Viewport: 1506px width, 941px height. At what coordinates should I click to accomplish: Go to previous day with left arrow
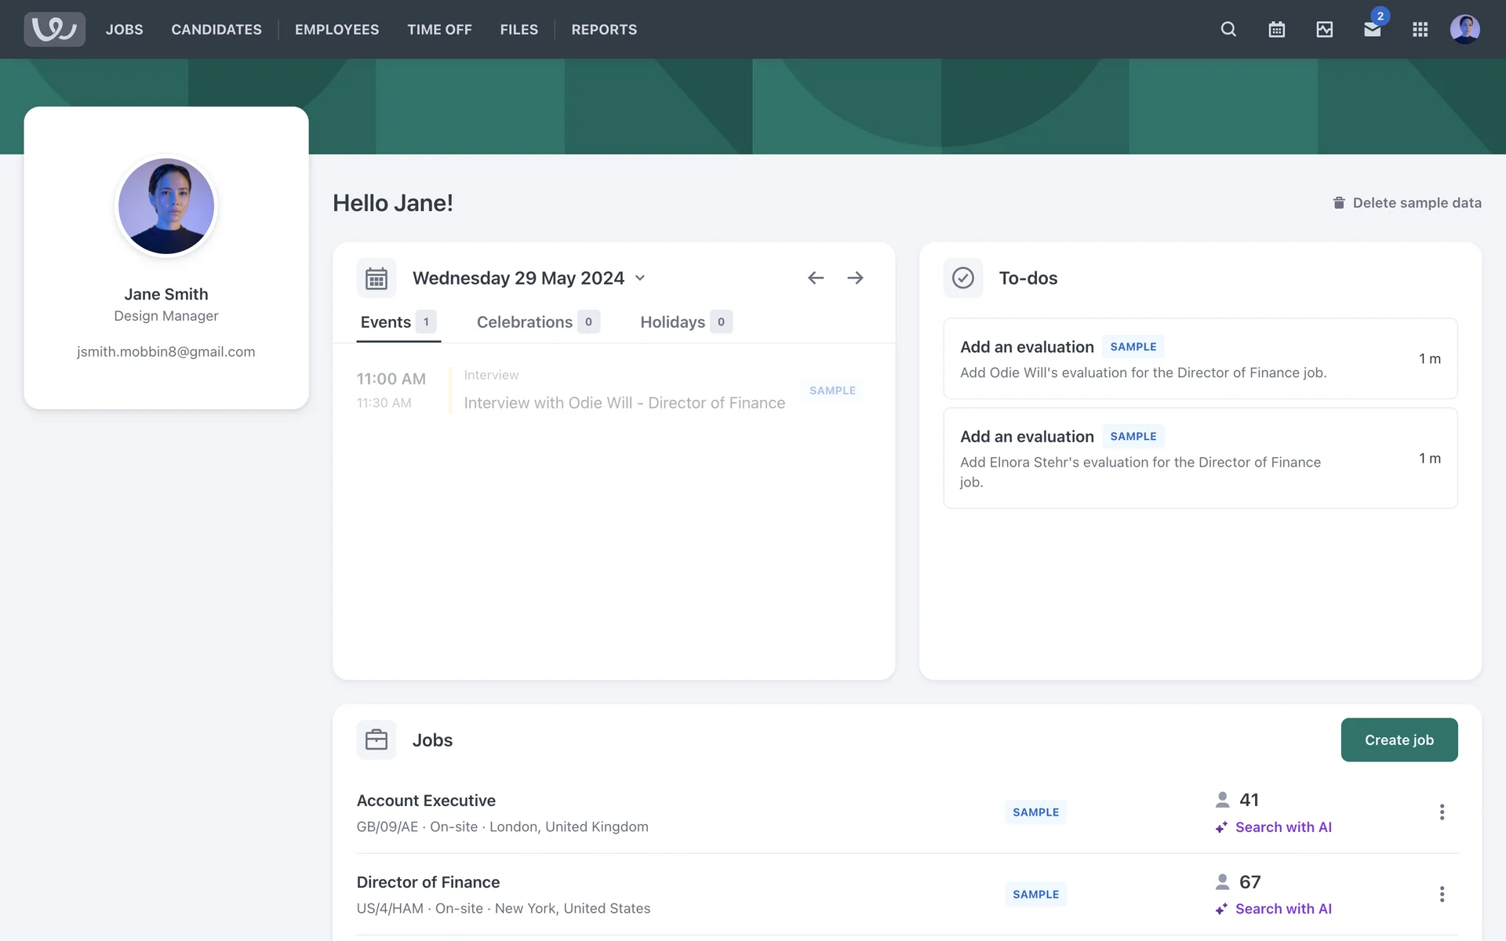point(815,278)
